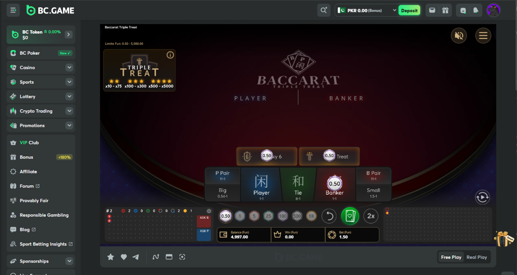
Task: Click the autoplay circular arrow button
Action: [x=482, y=197]
